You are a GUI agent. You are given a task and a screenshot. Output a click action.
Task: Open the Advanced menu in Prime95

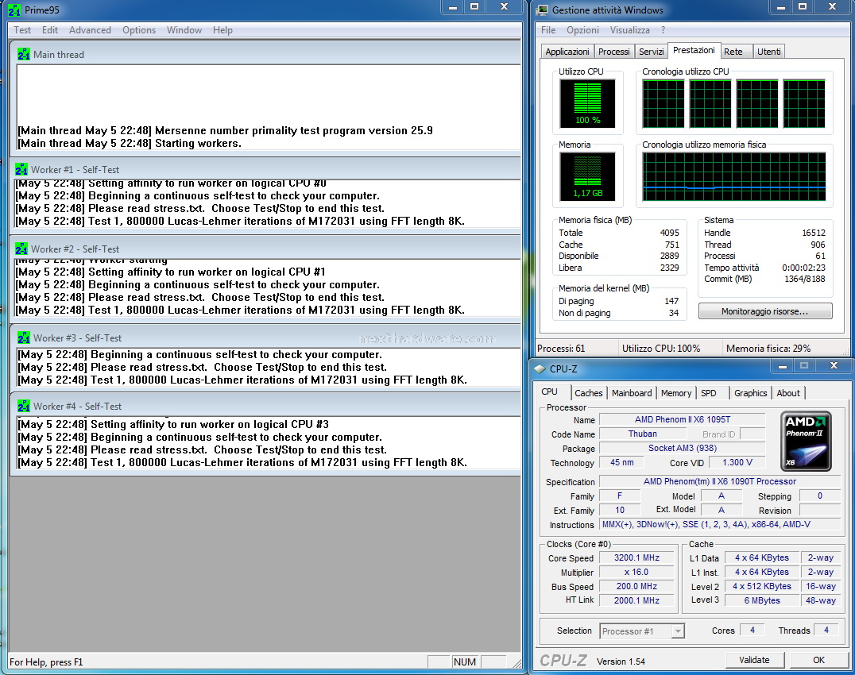point(90,30)
